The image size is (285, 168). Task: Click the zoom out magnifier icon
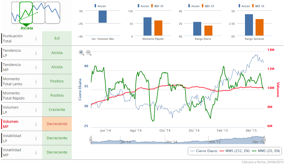[89, 53]
